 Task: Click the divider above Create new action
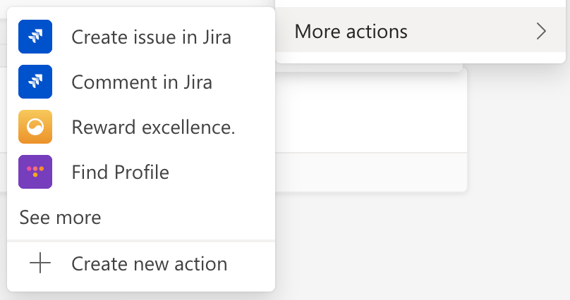(141, 241)
